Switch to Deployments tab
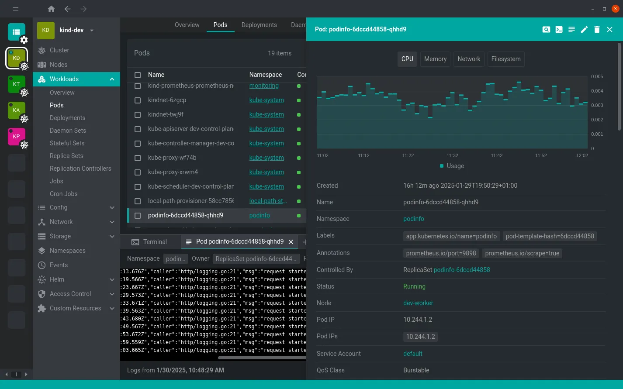The height and width of the screenshot is (389, 623). click(x=259, y=25)
